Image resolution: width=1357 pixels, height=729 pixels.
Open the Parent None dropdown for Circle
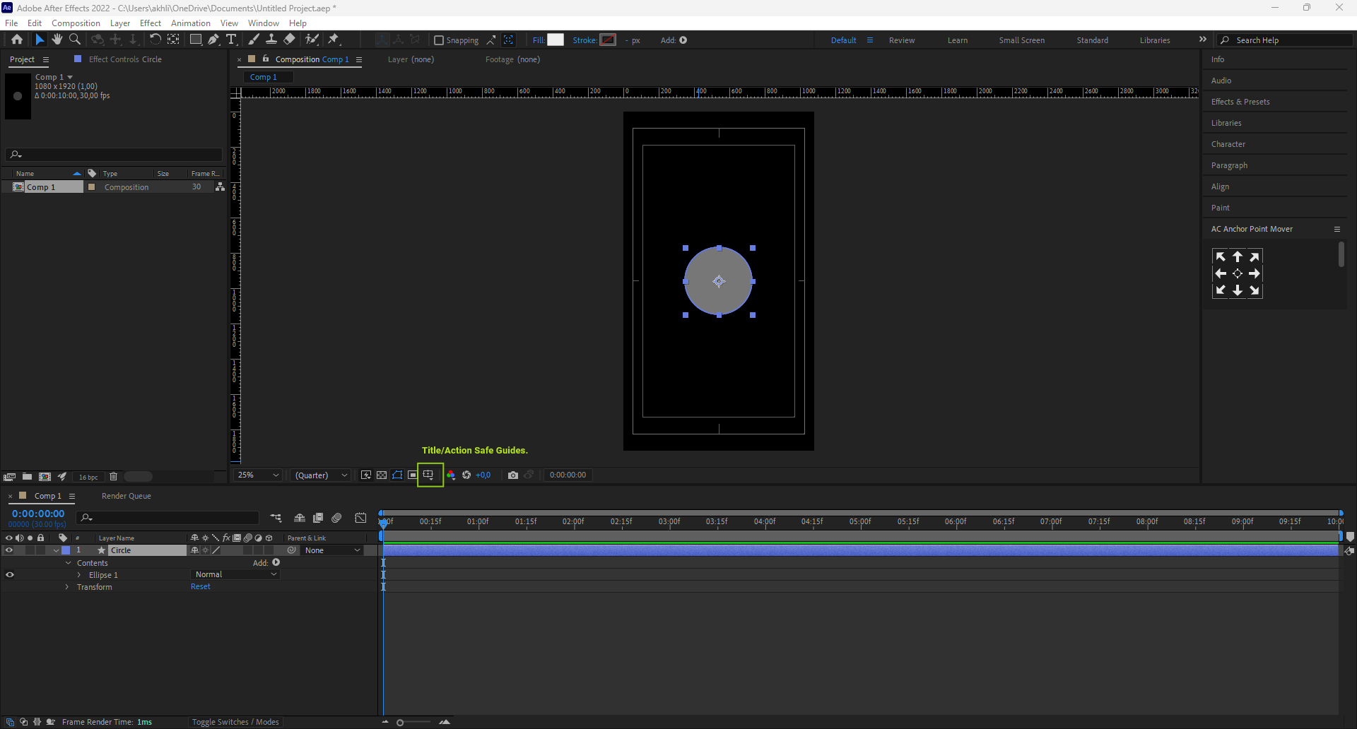[332, 550]
